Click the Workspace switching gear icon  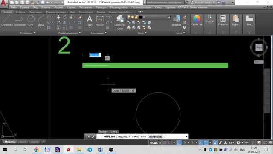click(x=238, y=142)
